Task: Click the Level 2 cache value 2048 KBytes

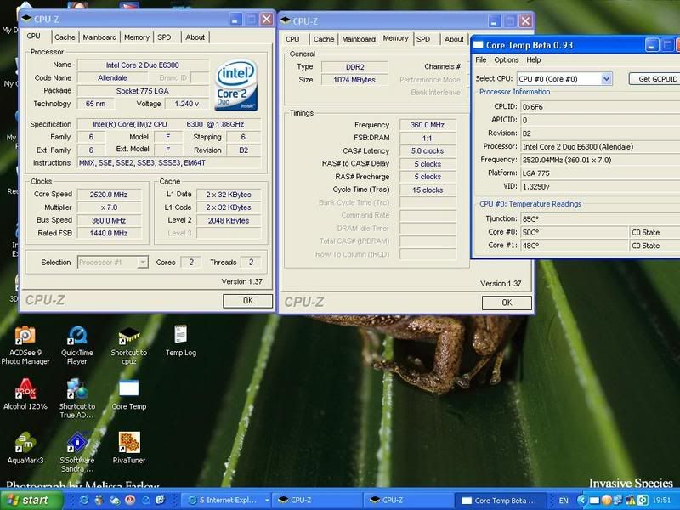Action: coord(229,220)
